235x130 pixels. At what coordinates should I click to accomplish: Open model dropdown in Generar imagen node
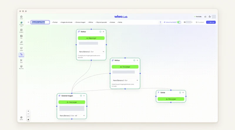72,116
